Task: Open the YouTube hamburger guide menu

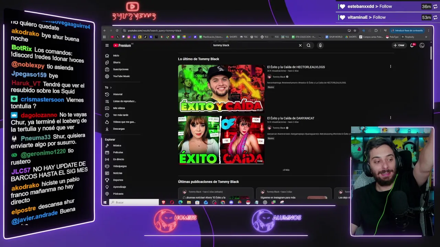Action: tap(107, 45)
